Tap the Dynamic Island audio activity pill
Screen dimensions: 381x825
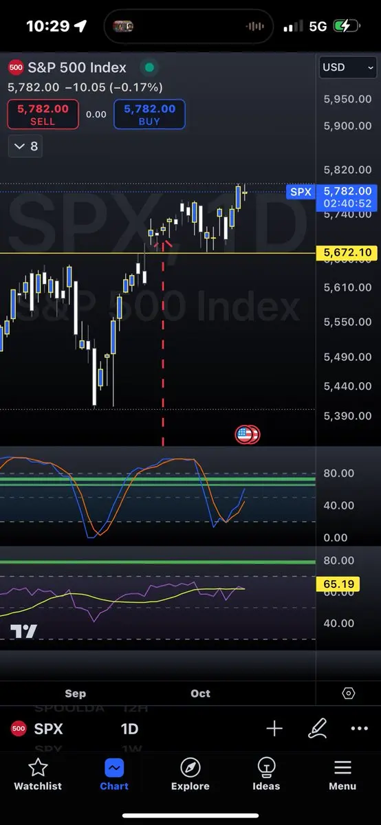click(x=190, y=26)
